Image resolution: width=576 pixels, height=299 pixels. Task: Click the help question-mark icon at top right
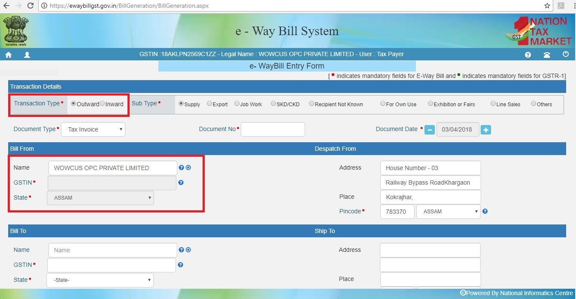[528, 54]
